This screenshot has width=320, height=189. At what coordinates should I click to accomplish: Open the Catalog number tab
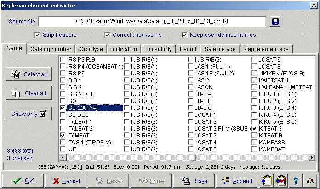pyautogui.click(x=51, y=49)
